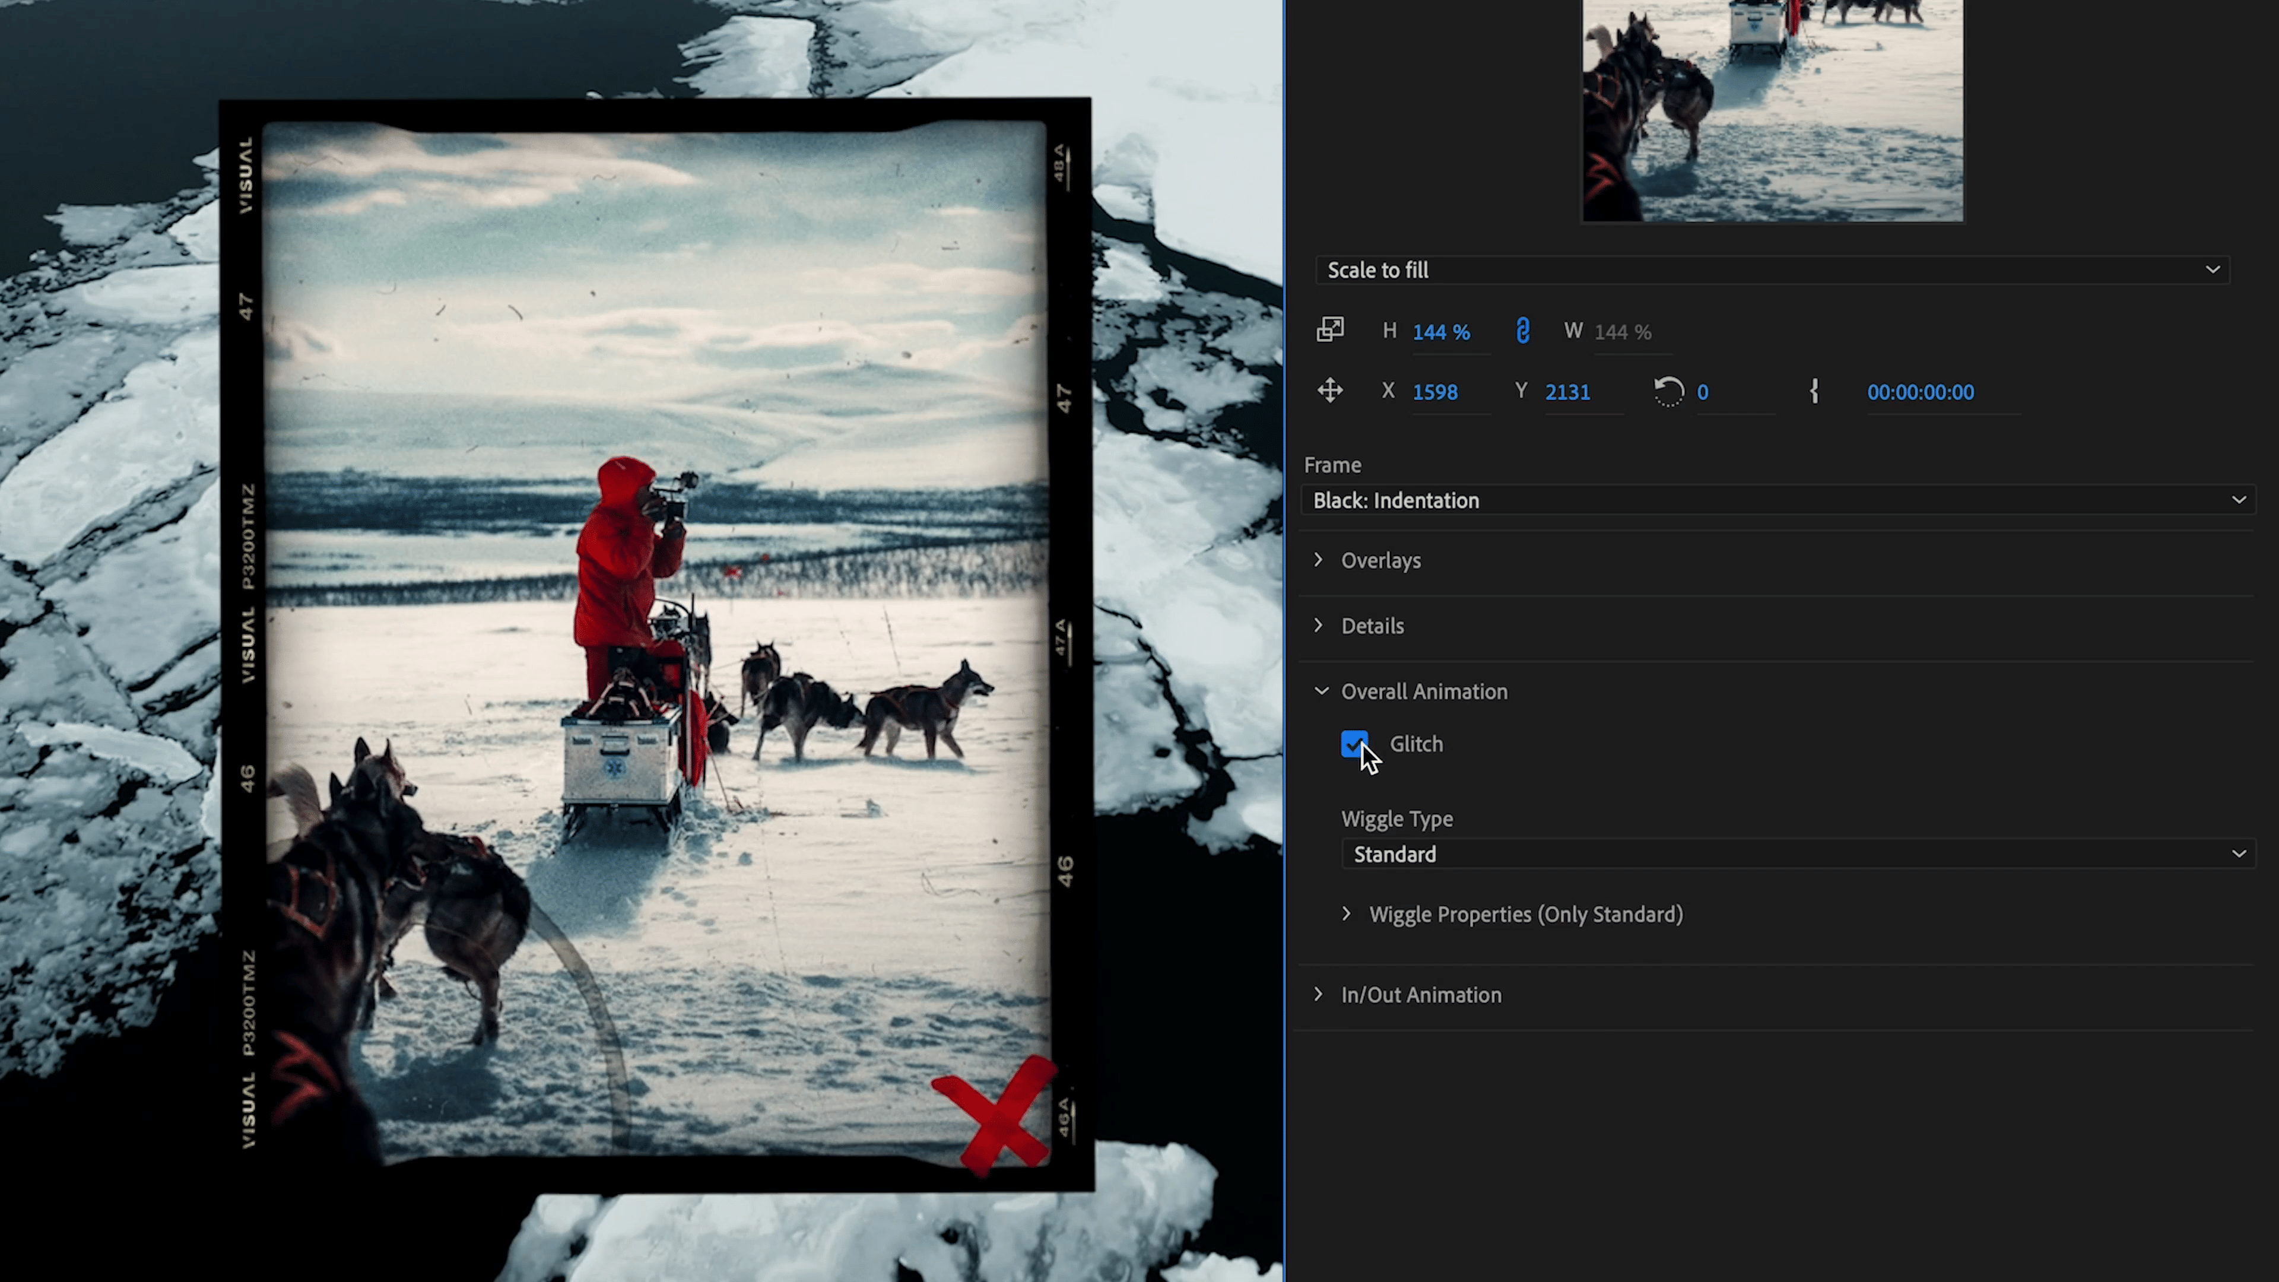Toggle the height-width link chain icon

[1522, 331]
